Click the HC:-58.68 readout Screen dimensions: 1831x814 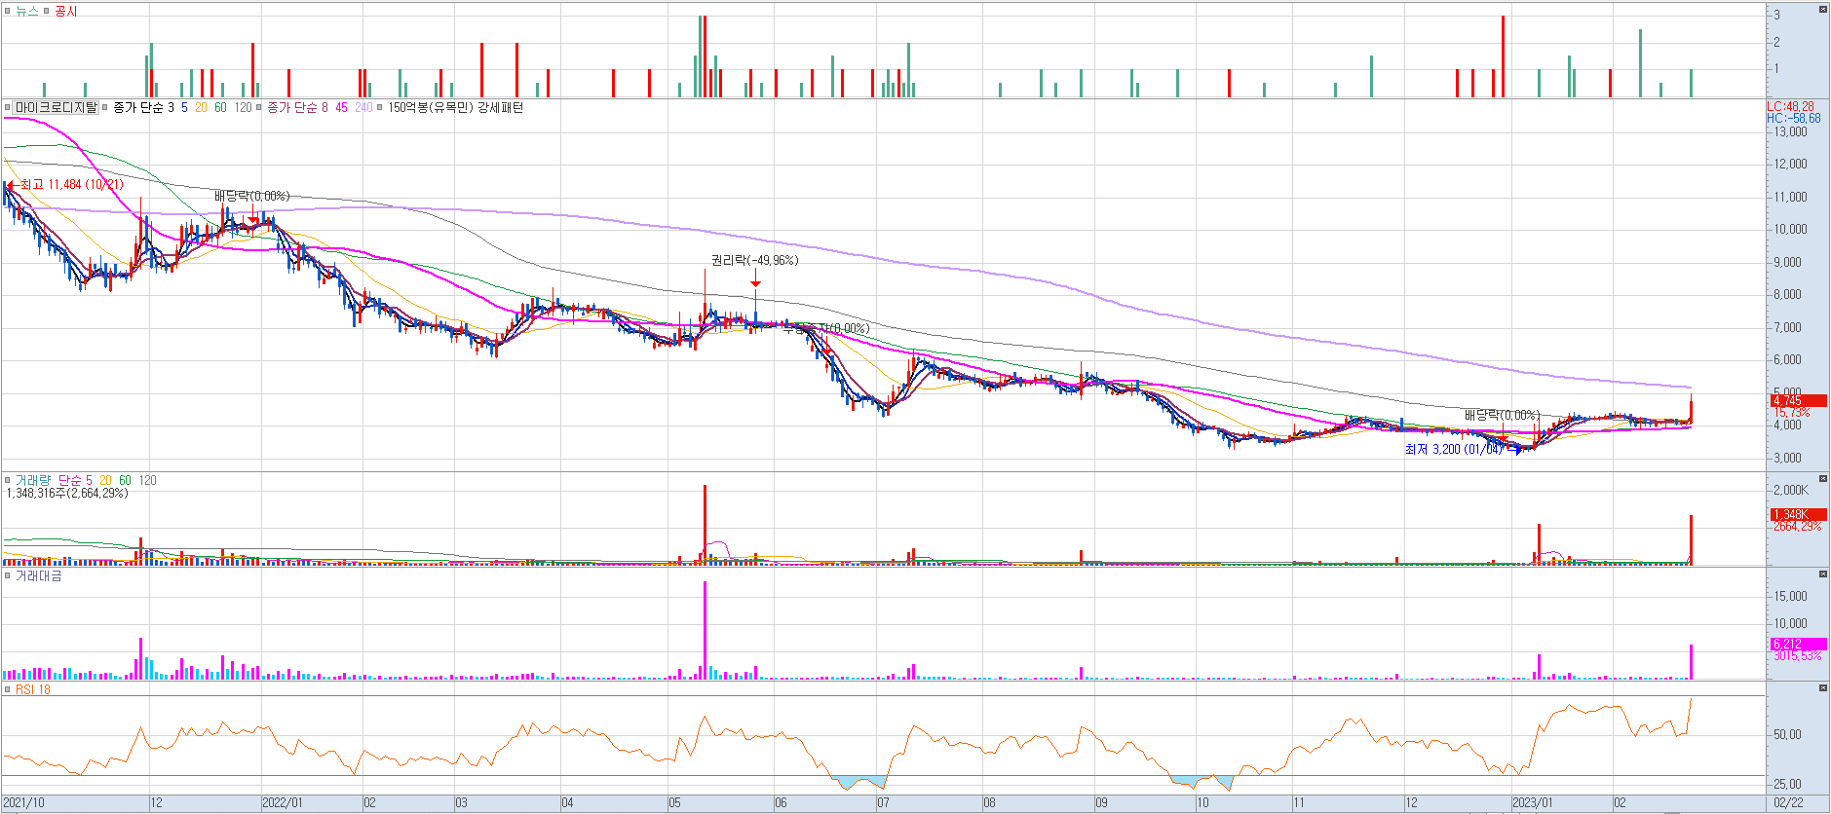click(1793, 118)
